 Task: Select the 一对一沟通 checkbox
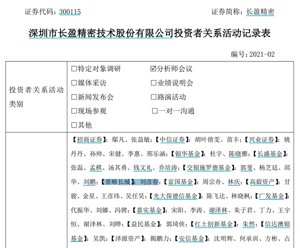point(155,111)
